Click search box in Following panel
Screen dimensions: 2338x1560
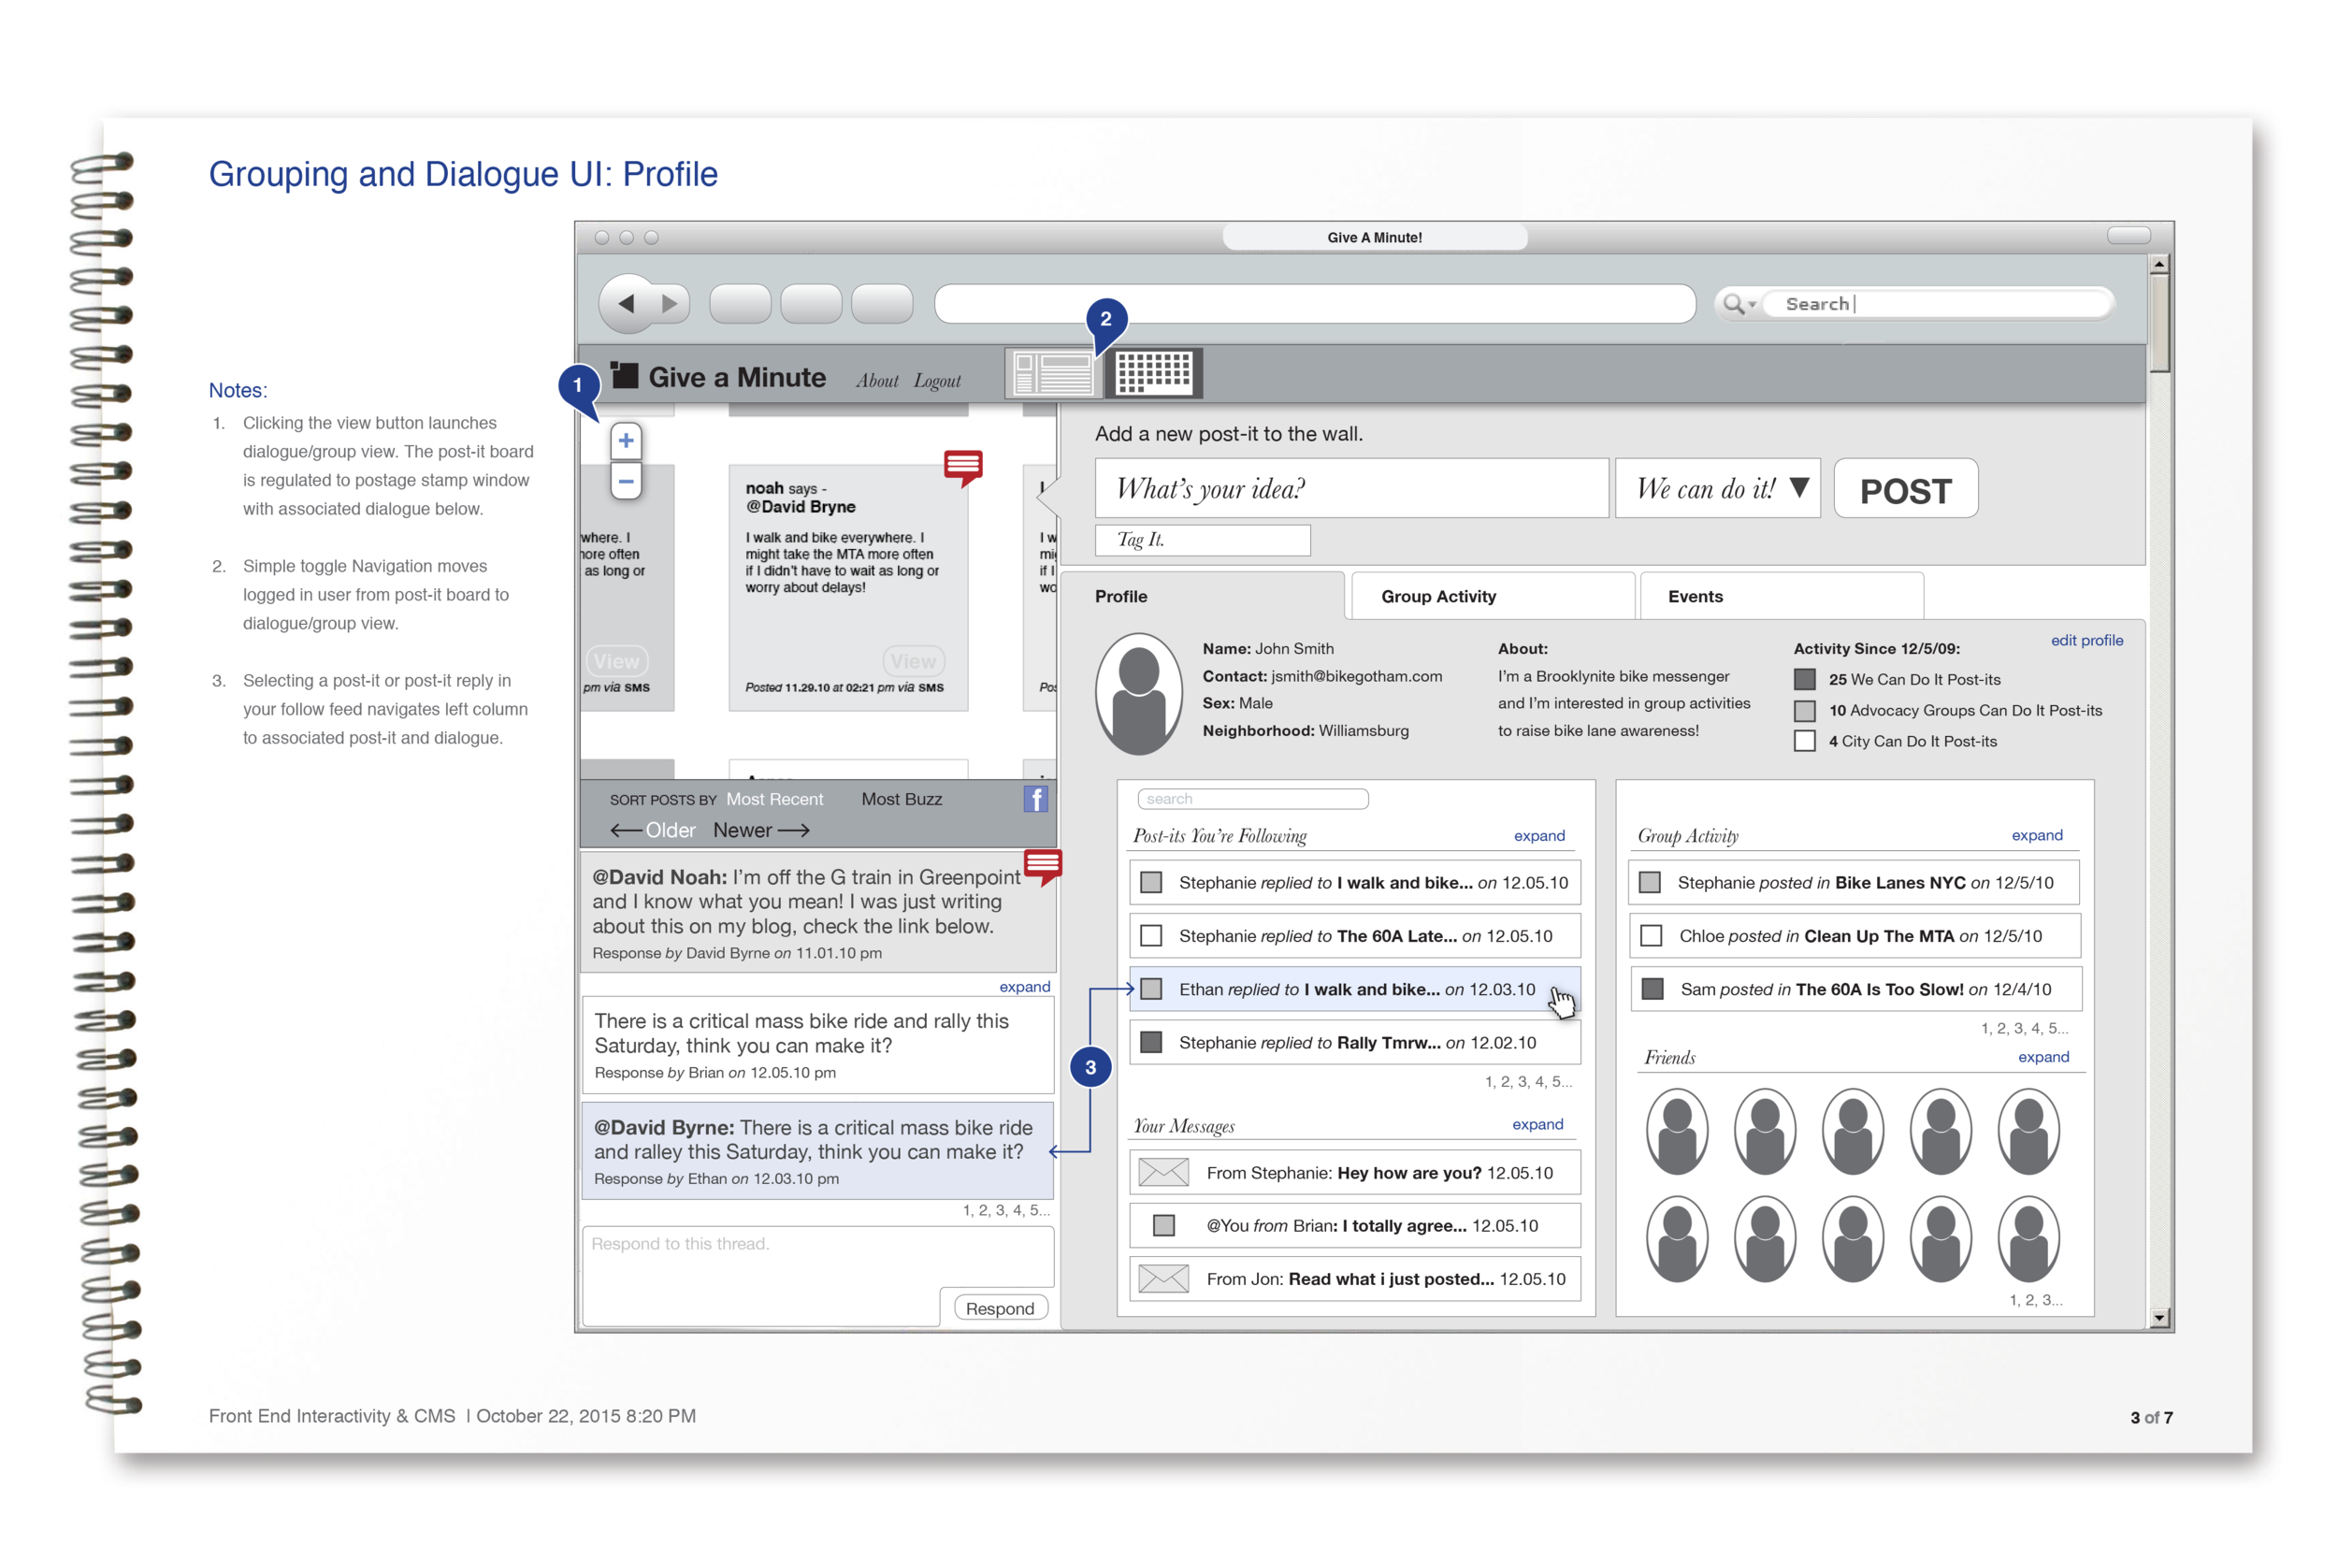pos(1252,799)
